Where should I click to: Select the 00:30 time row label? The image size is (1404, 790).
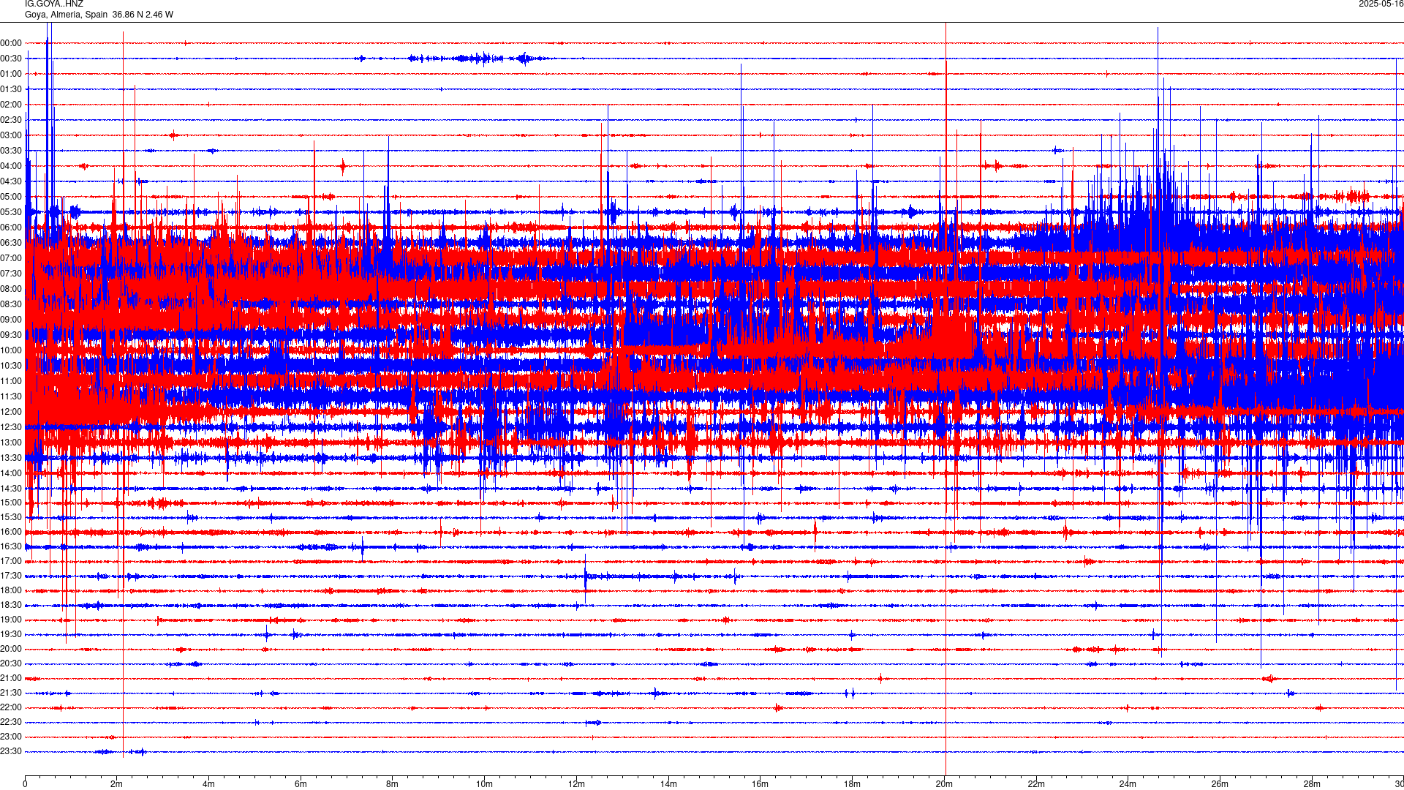[11, 59]
